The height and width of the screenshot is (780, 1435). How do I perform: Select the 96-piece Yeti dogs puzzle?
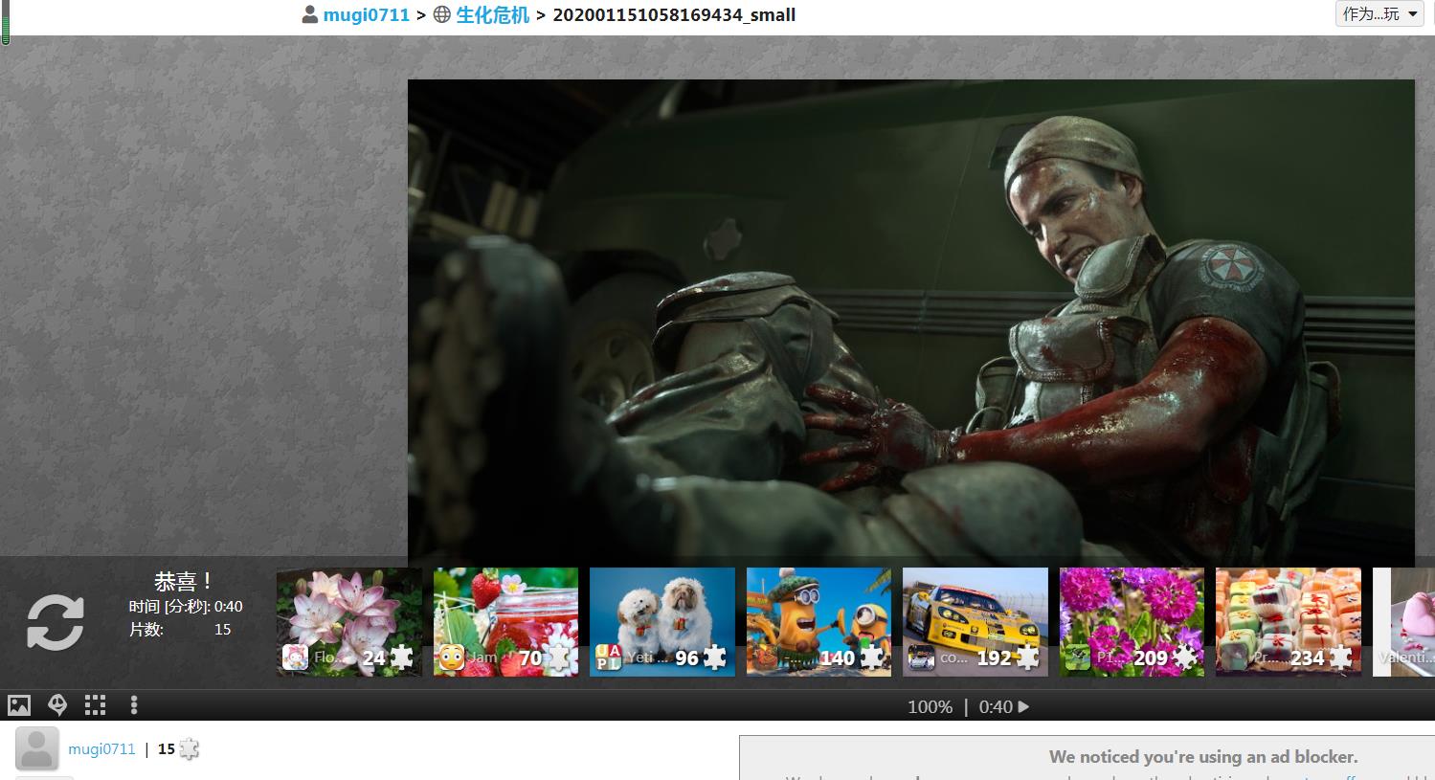click(662, 622)
